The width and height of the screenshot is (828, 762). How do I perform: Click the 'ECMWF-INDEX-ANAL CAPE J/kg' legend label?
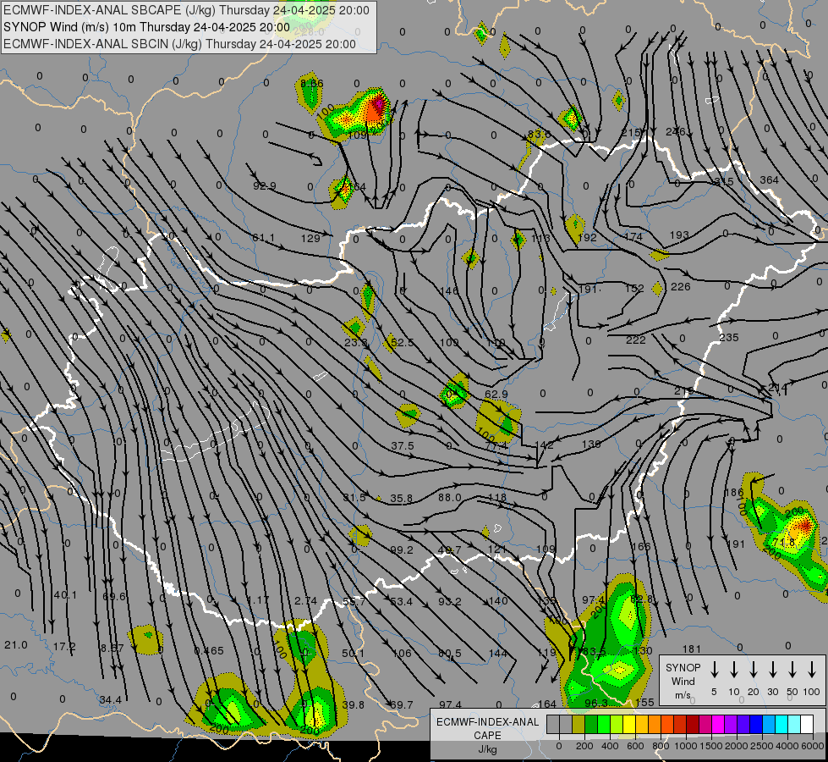(x=487, y=735)
